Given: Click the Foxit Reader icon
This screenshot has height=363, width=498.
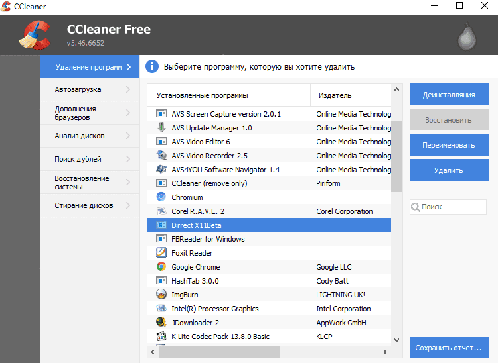Looking at the screenshot, I should tap(161, 253).
